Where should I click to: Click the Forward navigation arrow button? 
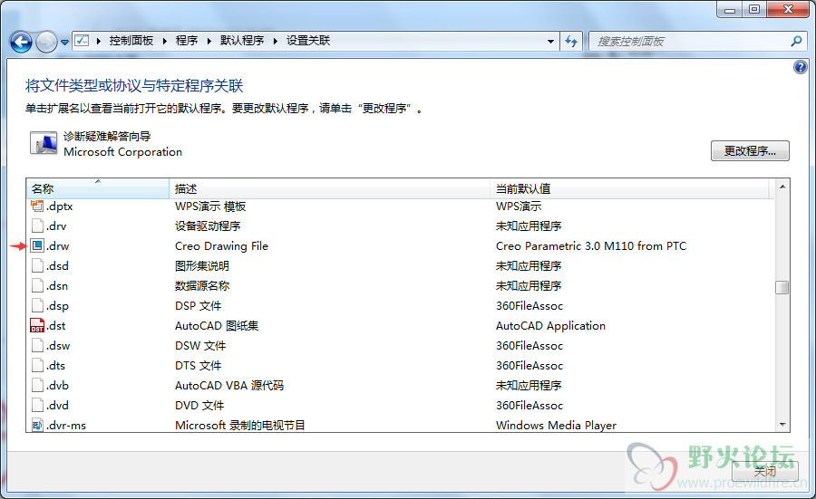(x=47, y=42)
